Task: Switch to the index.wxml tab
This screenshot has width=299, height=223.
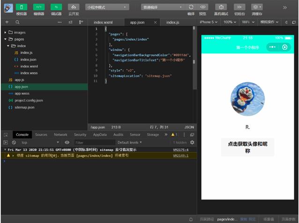Action: tap(103, 22)
